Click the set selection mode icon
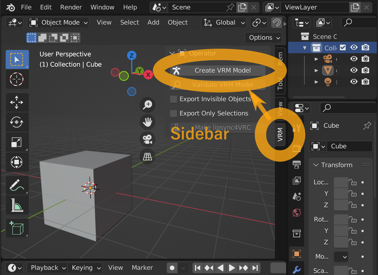 coord(31,38)
